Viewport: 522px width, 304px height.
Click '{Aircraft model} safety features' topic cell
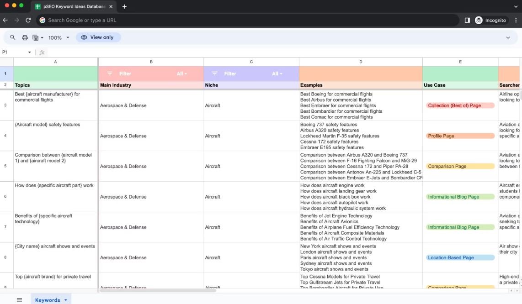56,136
